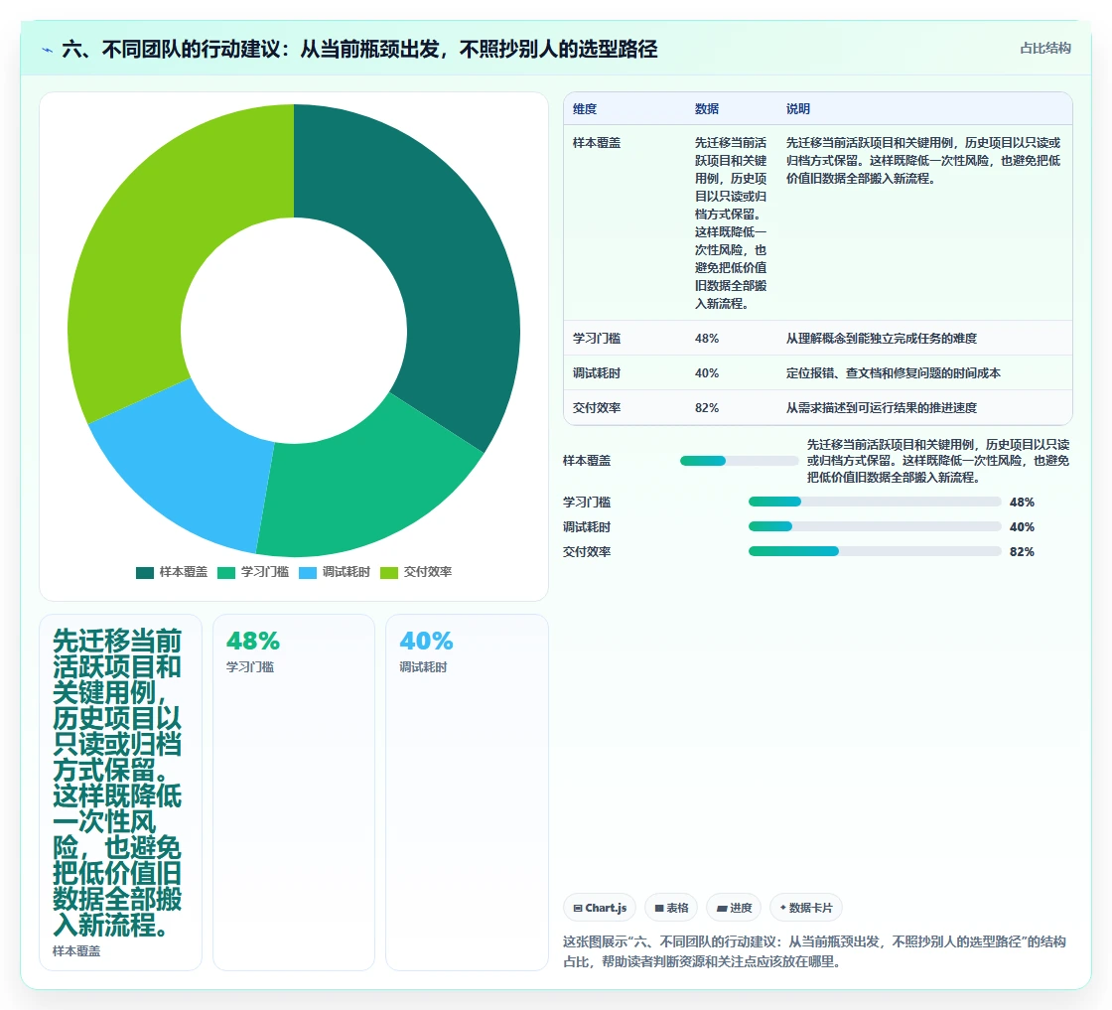The image size is (1112, 1010).
Task: Select the 数据卡片 tag
Action: click(805, 908)
